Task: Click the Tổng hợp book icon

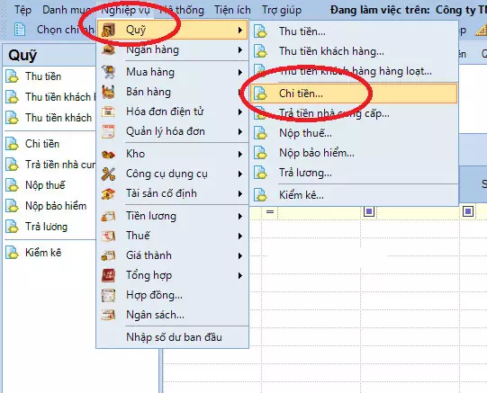Action: tap(108, 275)
